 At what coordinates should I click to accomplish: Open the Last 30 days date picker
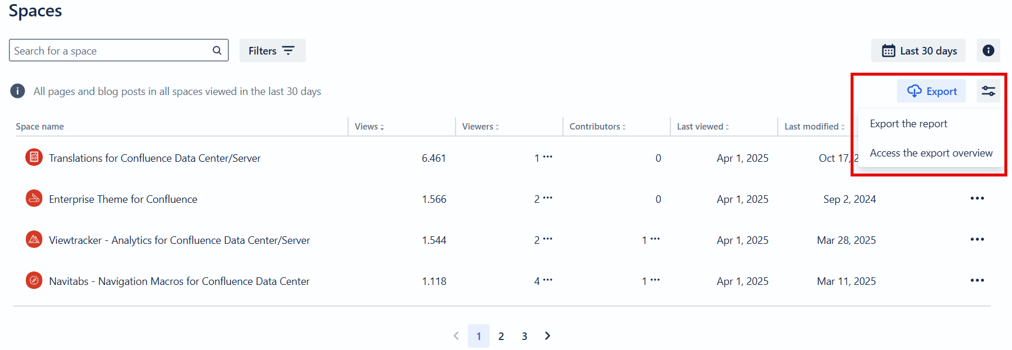[x=919, y=51]
